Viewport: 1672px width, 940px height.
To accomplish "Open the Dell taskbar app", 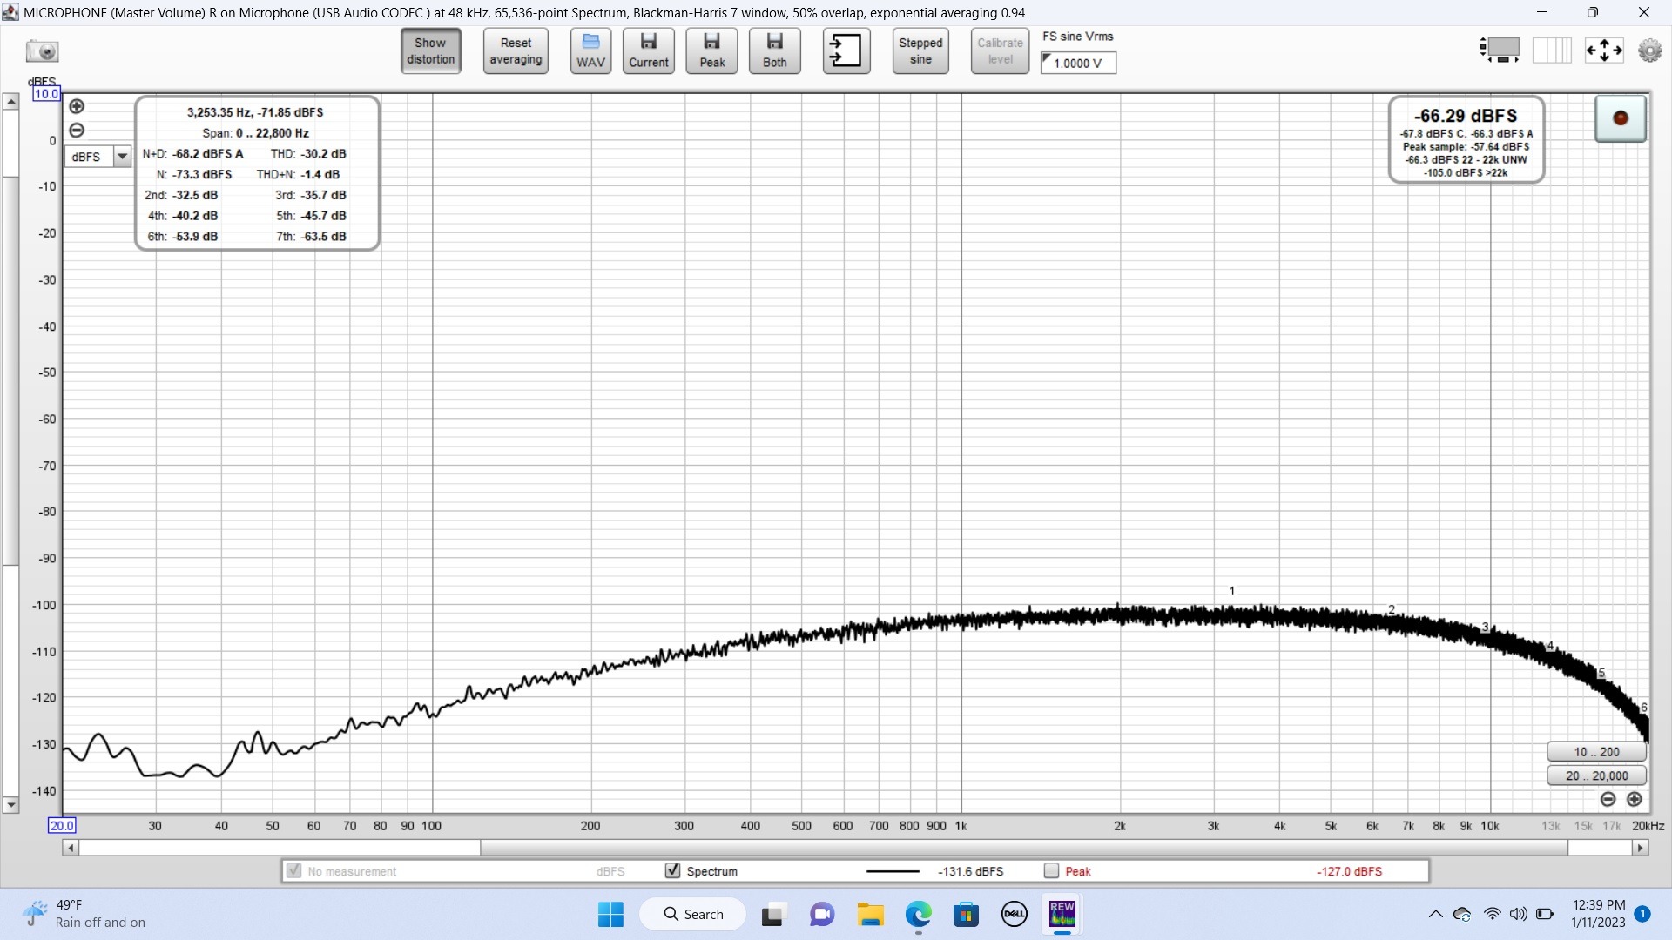I will click(1014, 914).
